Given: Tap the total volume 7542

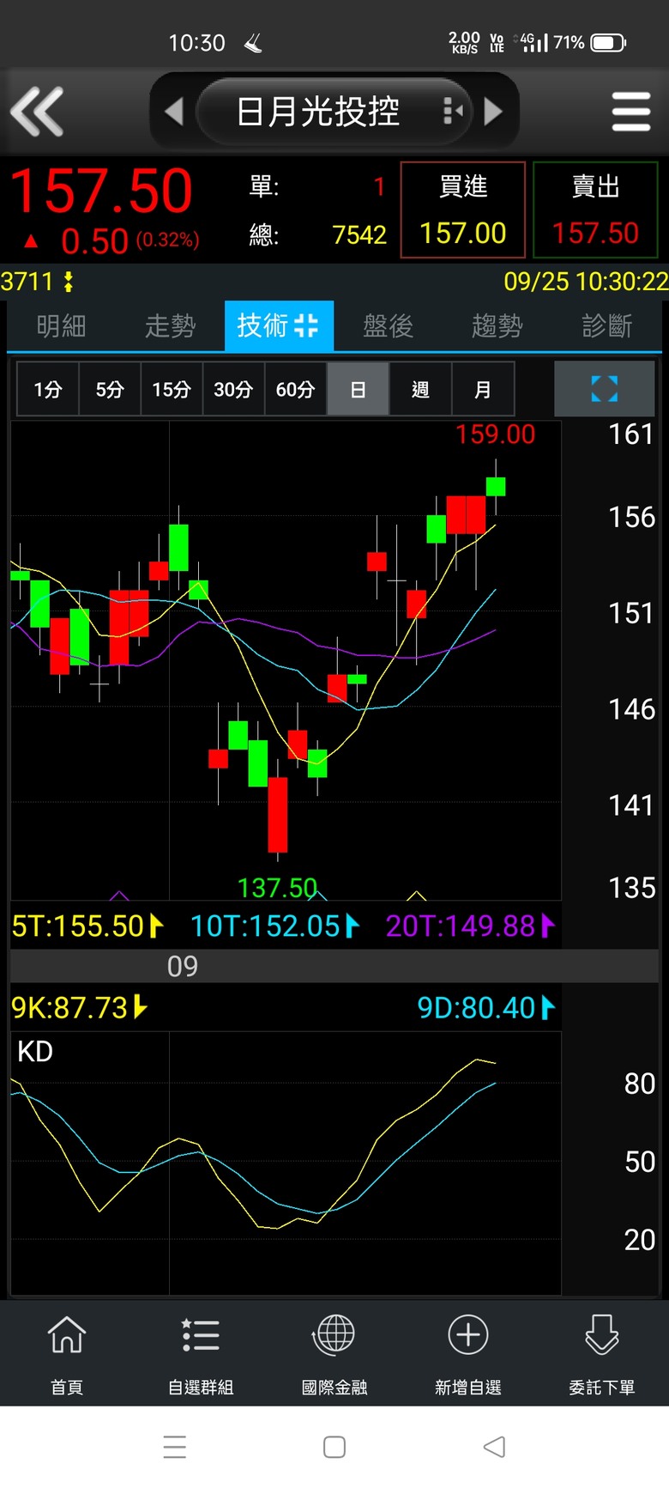Looking at the screenshot, I should click(359, 234).
